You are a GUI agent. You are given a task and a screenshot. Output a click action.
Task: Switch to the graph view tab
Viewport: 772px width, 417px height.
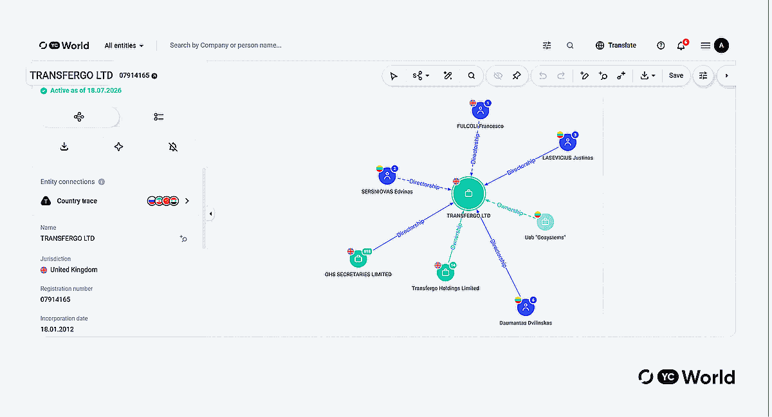pos(79,117)
